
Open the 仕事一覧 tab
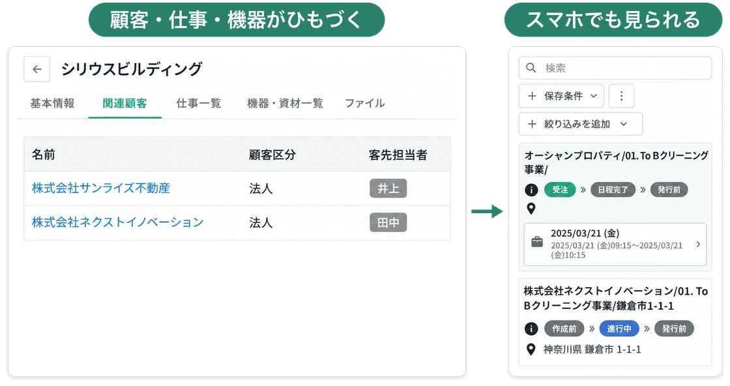pyautogui.click(x=199, y=104)
